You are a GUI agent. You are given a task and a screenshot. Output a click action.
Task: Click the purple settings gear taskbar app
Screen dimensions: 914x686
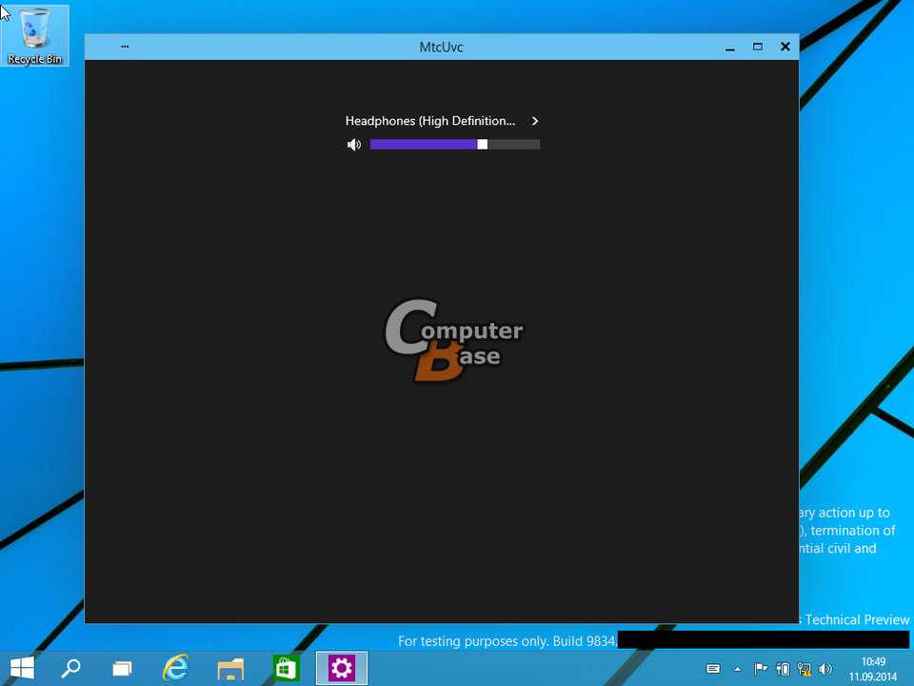point(341,668)
